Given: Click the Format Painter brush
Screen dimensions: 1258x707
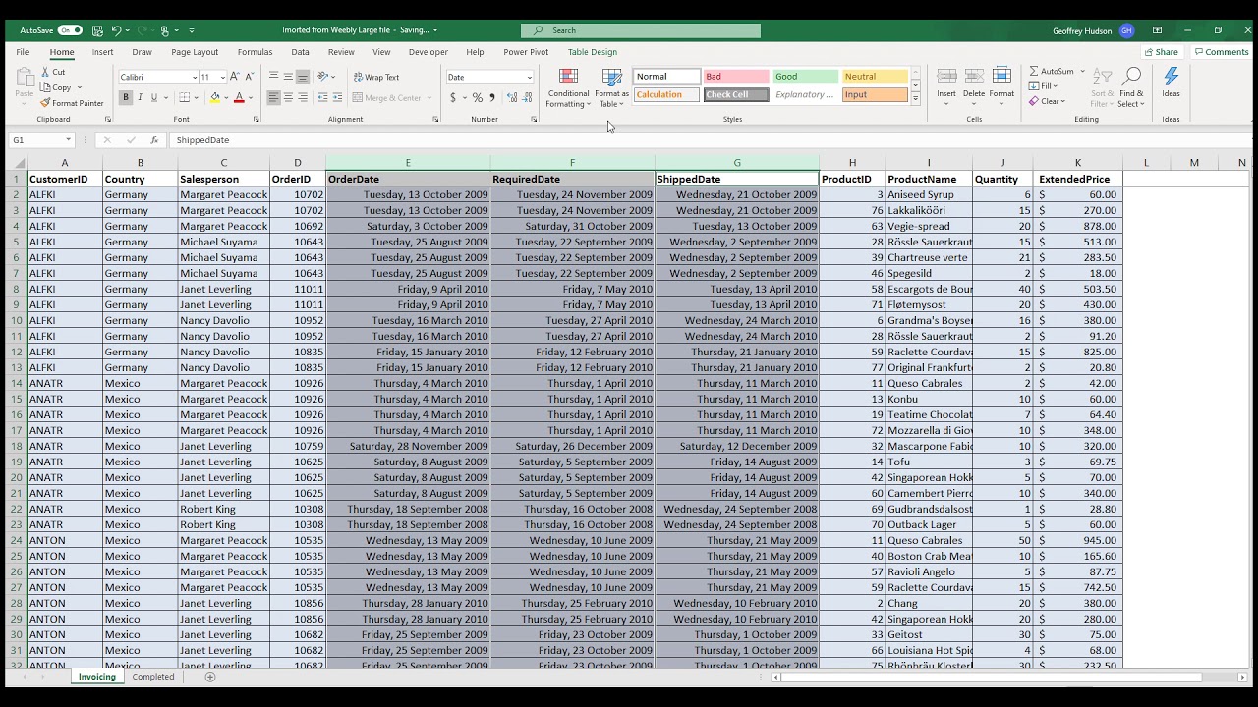Looking at the screenshot, I should 45,103.
